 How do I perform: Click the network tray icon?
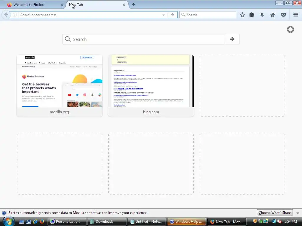(x=274, y=221)
